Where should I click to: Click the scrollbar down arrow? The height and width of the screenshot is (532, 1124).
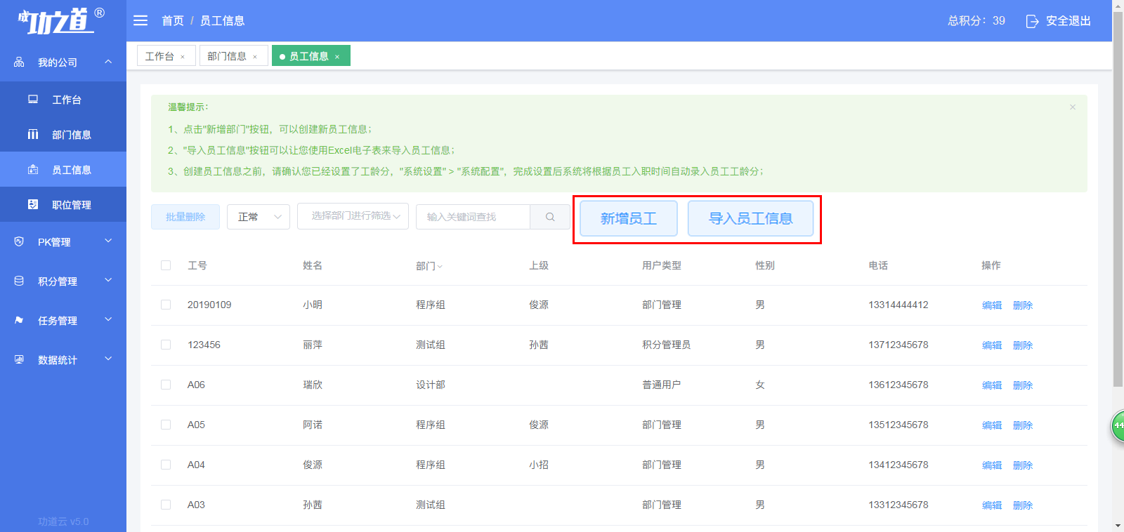pyautogui.click(x=1118, y=526)
